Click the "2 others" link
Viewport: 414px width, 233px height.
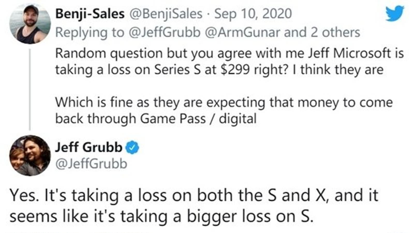click(x=335, y=32)
